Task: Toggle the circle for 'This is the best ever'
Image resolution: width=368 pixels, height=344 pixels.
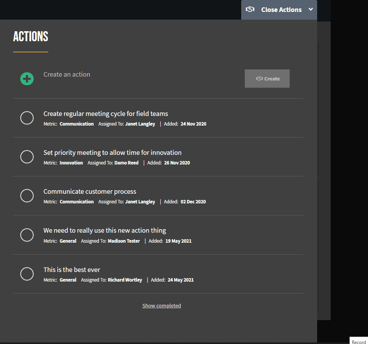Action: 27,274
